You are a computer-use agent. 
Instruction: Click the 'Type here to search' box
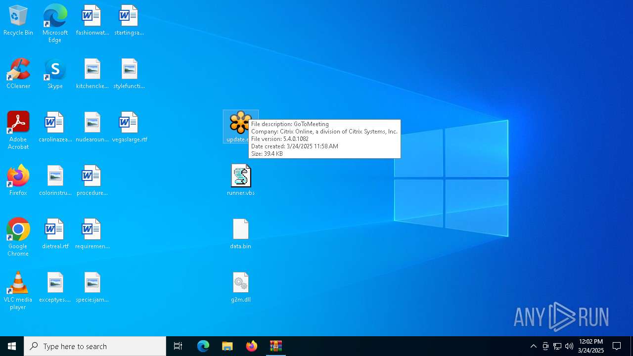pos(95,346)
